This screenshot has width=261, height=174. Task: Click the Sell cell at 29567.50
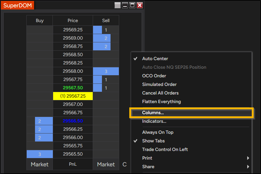[106, 88]
